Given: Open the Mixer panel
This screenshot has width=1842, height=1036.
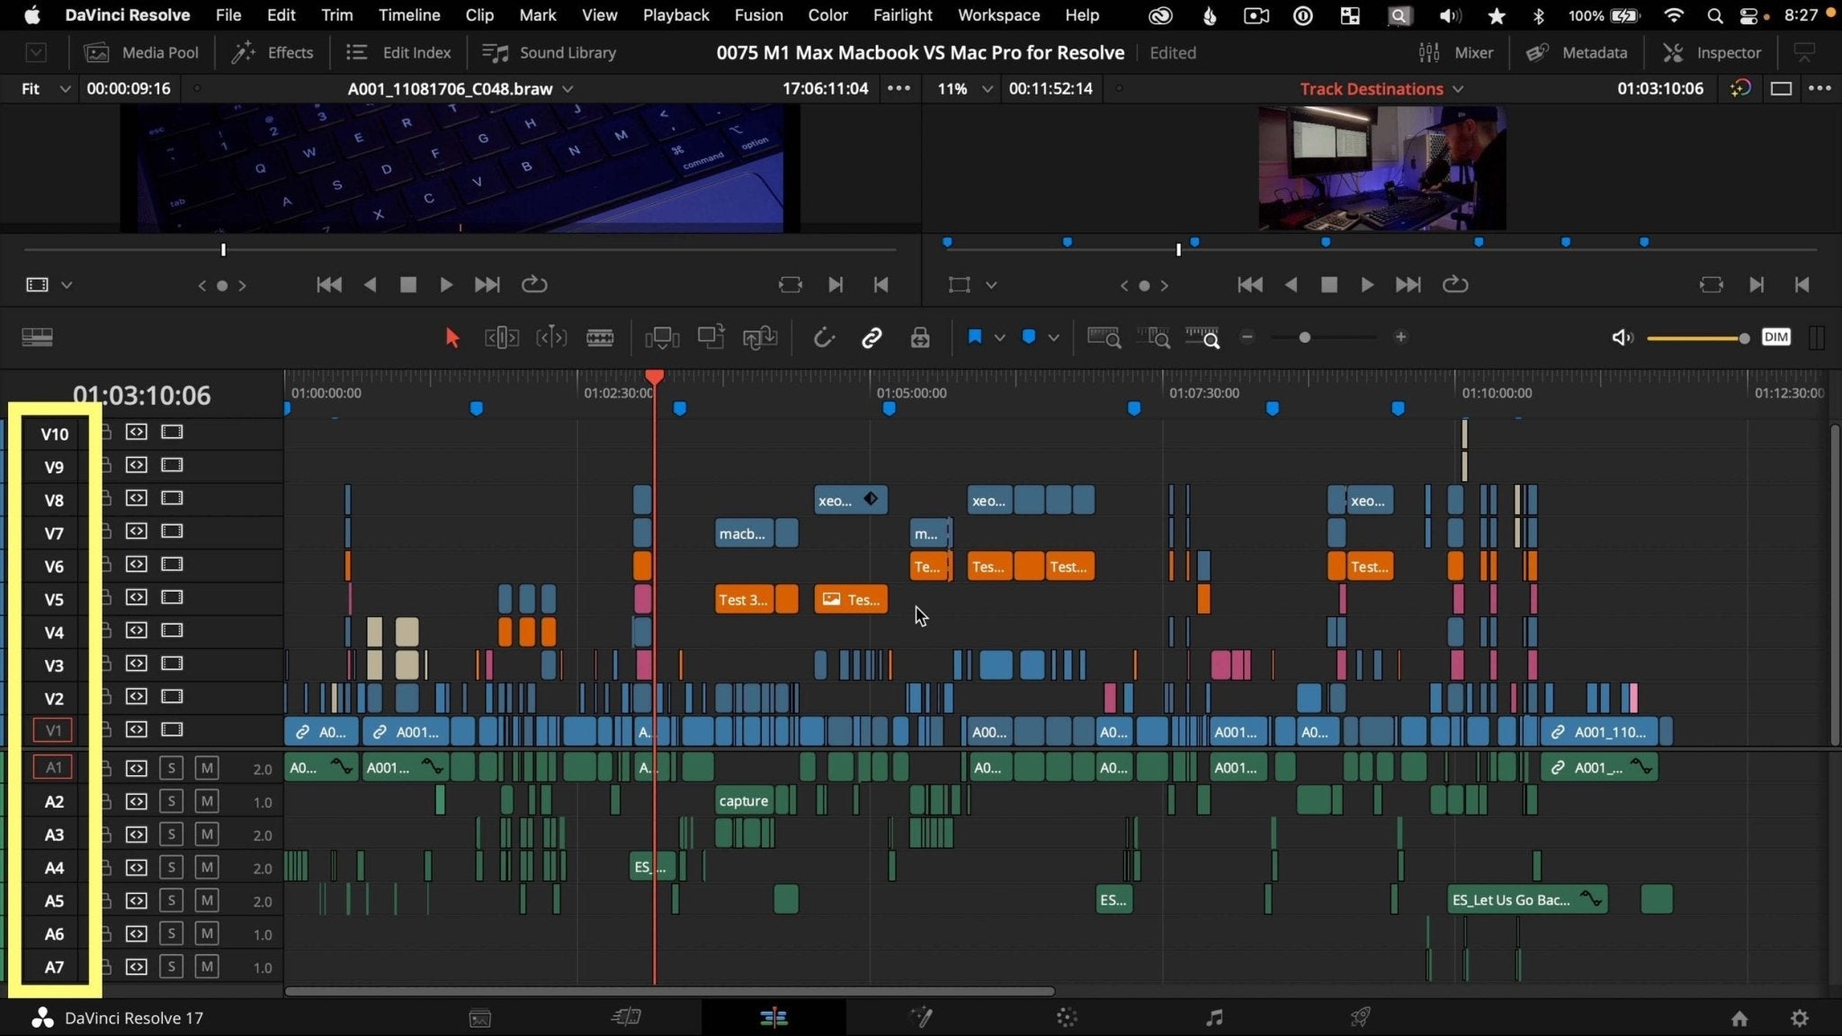Looking at the screenshot, I should tap(1456, 52).
